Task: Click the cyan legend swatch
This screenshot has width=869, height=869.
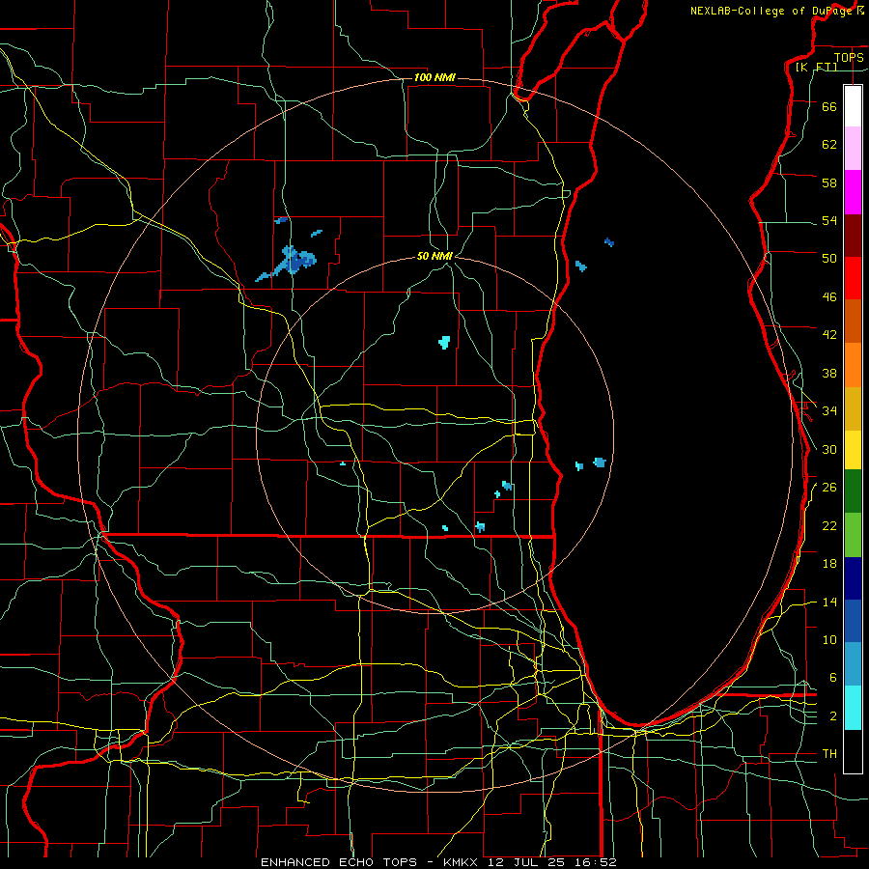Action: (853, 708)
